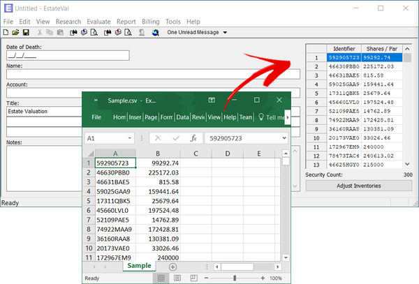The height and width of the screenshot is (284, 419).
Task: Click the Tell me lightbulb in Excel
Action: click(x=261, y=117)
